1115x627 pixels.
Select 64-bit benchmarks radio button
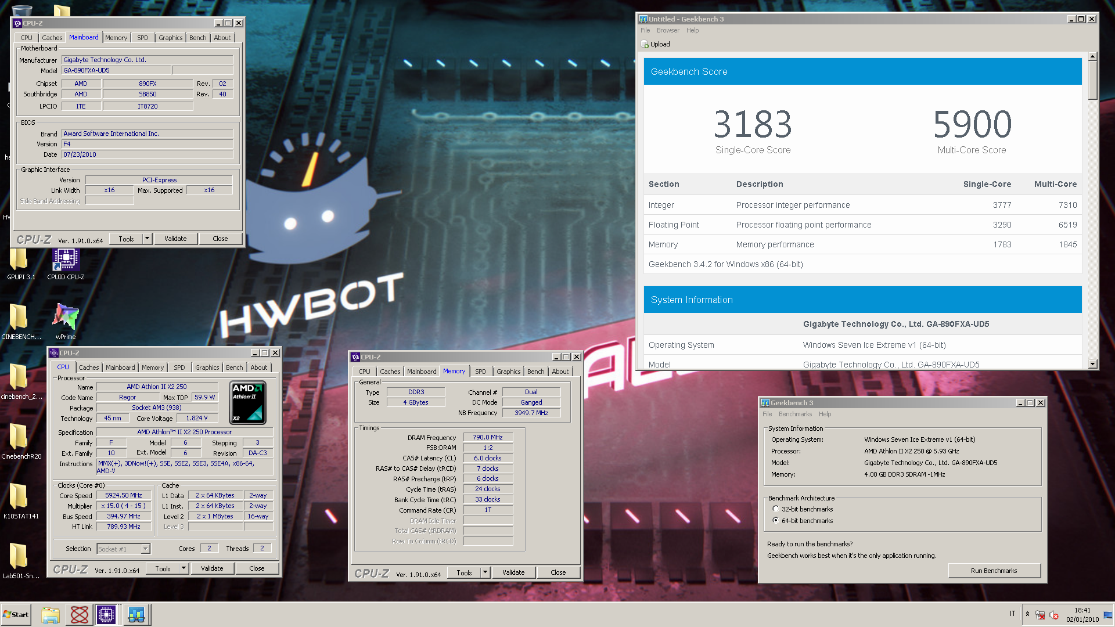[x=776, y=521]
